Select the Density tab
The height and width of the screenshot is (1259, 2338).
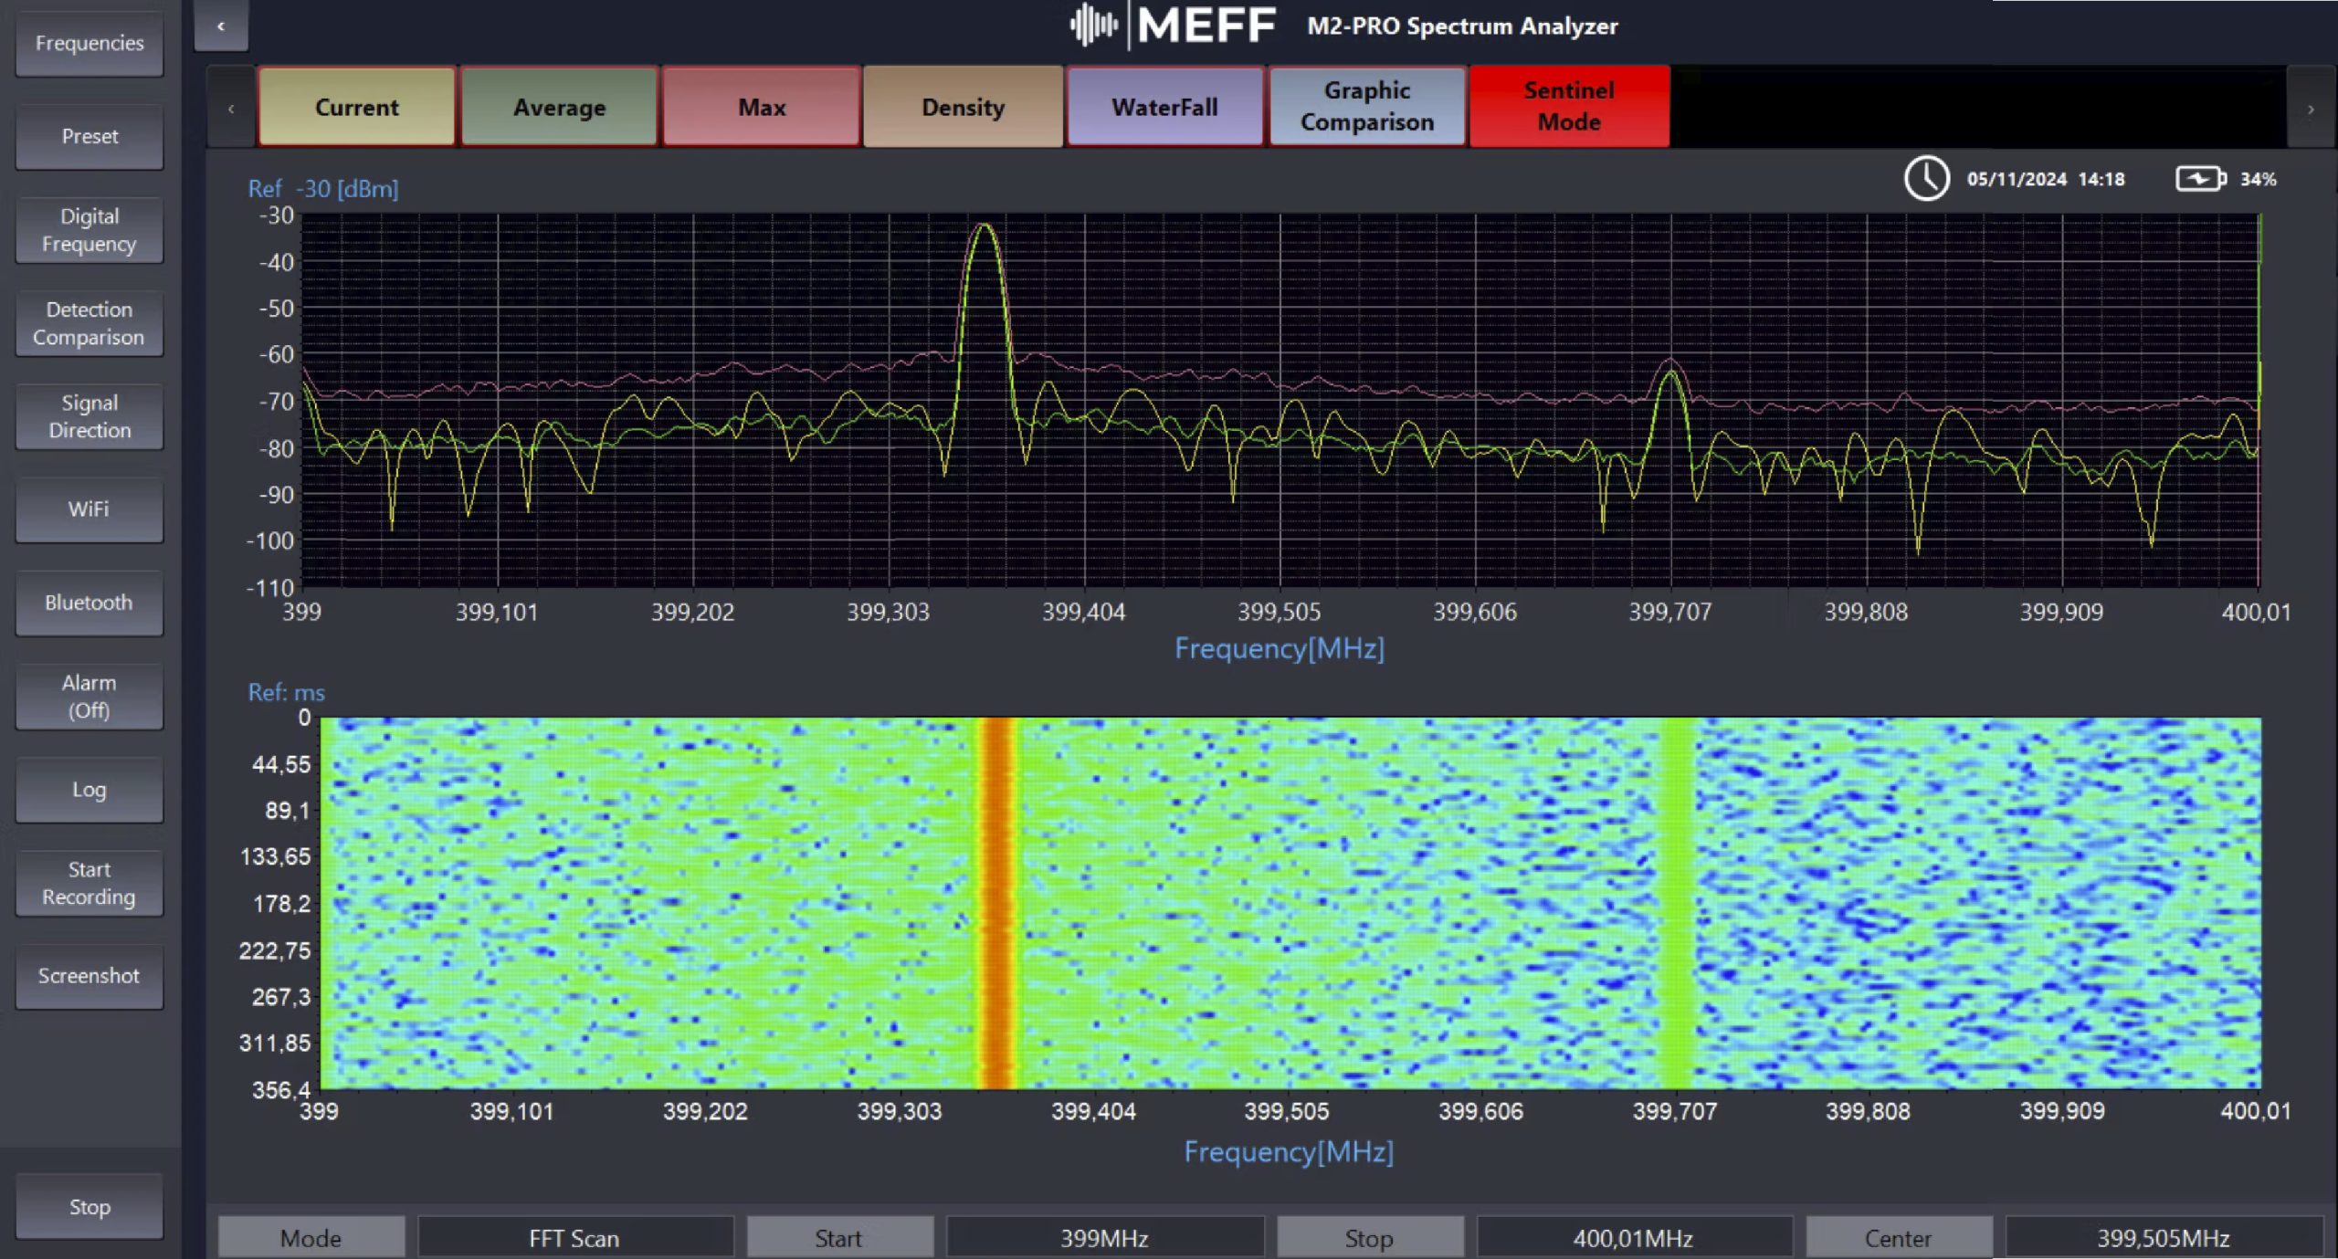963,107
